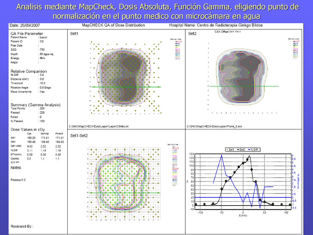Click the 'Set1-Set2' panel title
Viewport: 313px width, 235px height.
coord(79,136)
